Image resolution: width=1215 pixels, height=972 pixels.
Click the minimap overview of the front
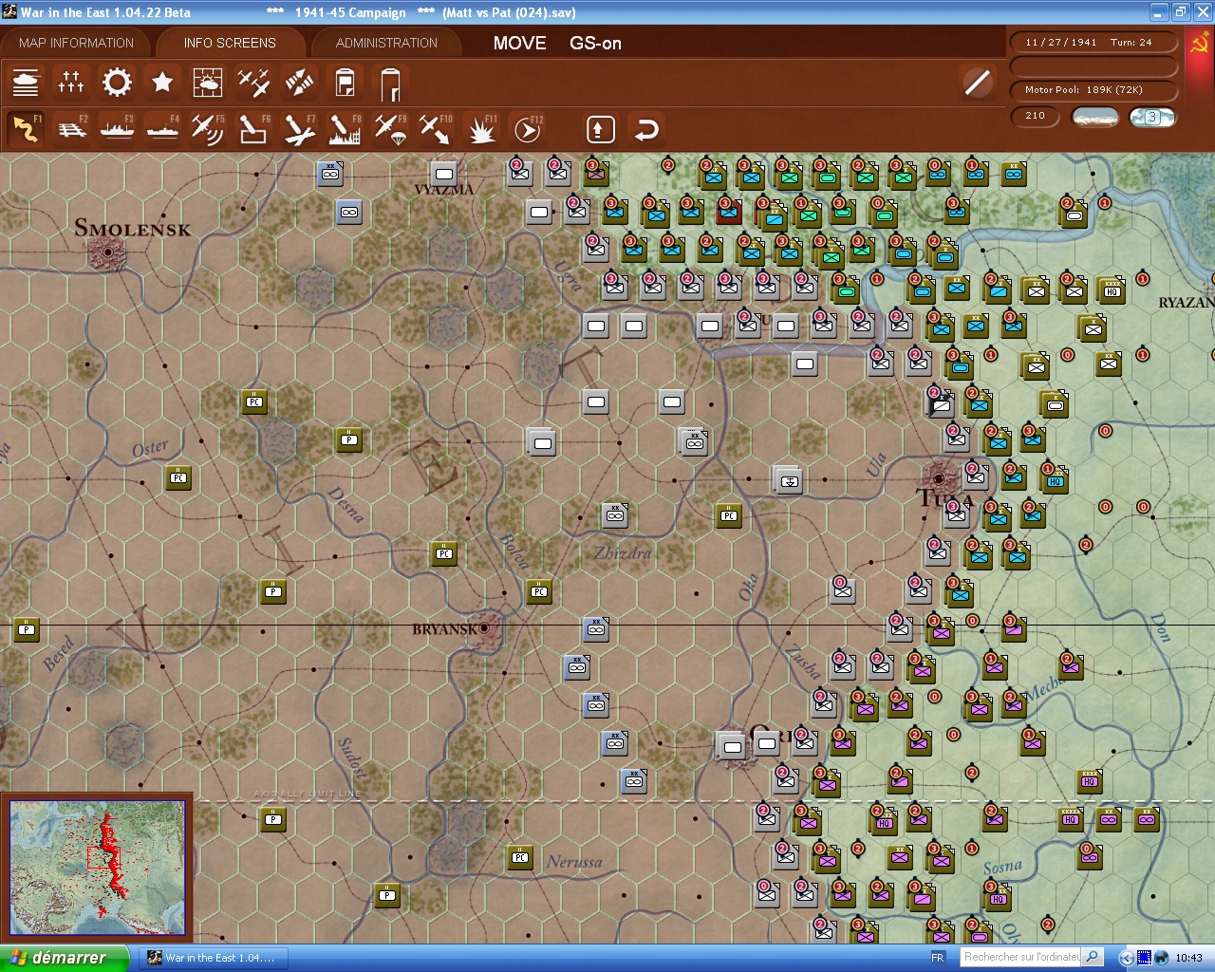coord(98,867)
